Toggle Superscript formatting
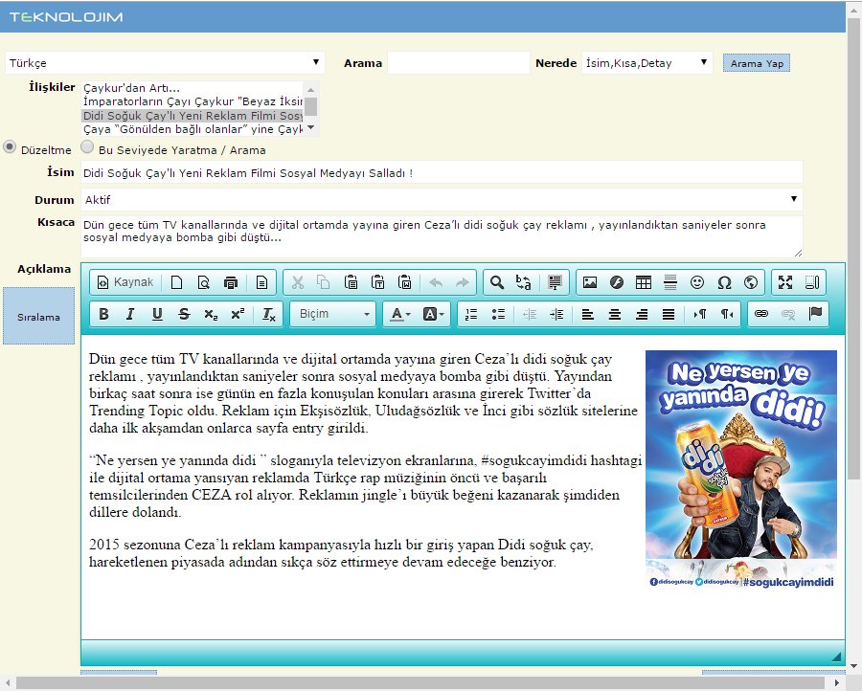 [238, 314]
